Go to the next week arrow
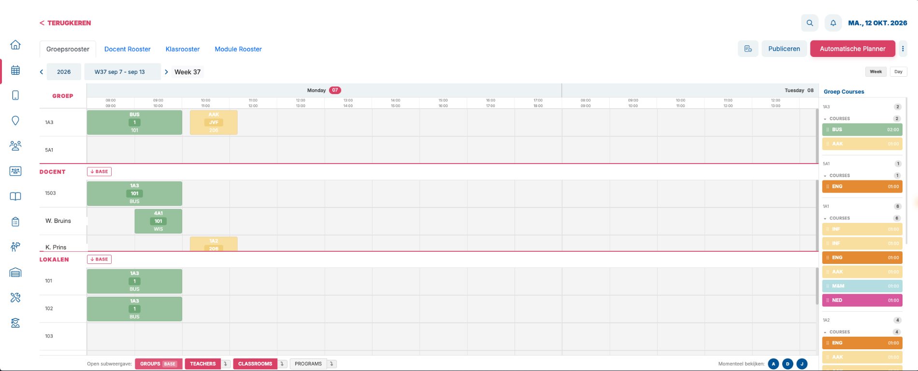Screen dimensions: 918x371 (x=166, y=72)
